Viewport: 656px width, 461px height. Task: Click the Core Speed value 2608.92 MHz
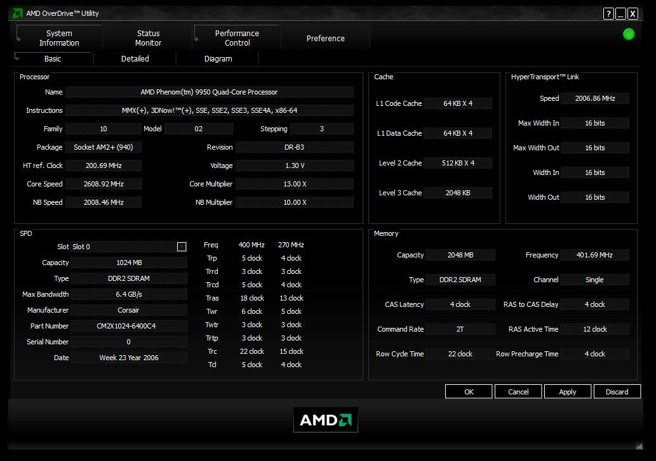pyautogui.click(x=104, y=184)
